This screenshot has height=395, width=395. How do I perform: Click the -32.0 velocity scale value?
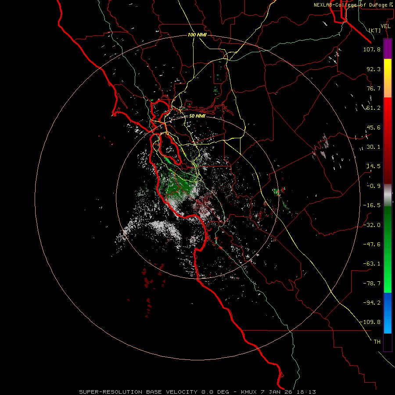(372, 225)
